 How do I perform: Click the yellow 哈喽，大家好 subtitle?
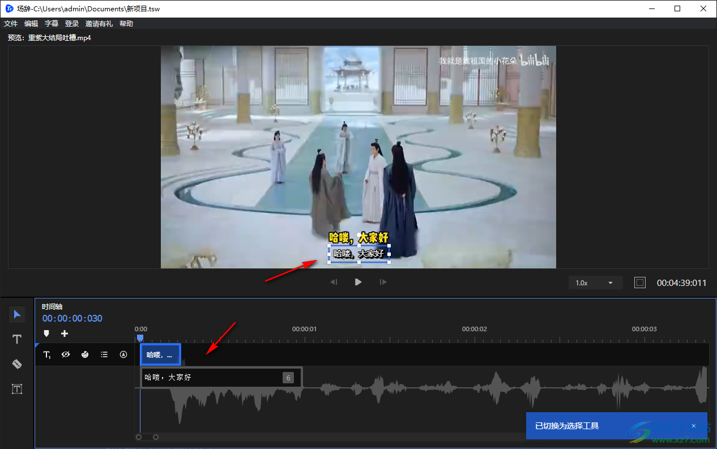coord(359,237)
